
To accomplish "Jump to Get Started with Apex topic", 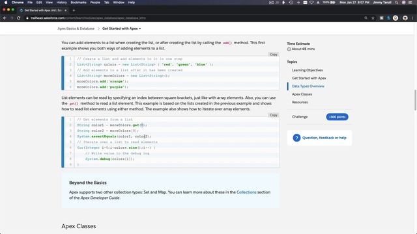I will click(x=309, y=78).
